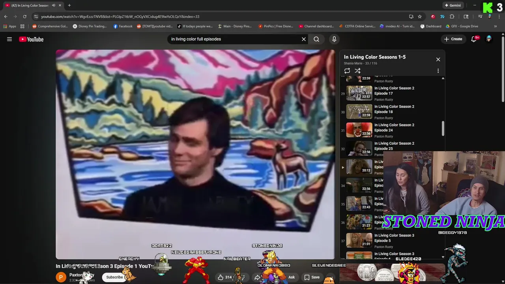Close the In Living Color playlist panel
Viewport: 505px width, 284px height.
[x=438, y=60]
